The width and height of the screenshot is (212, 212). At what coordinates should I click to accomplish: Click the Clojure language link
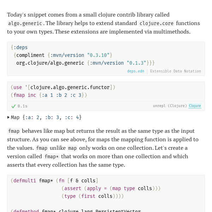click(x=195, y=106)
